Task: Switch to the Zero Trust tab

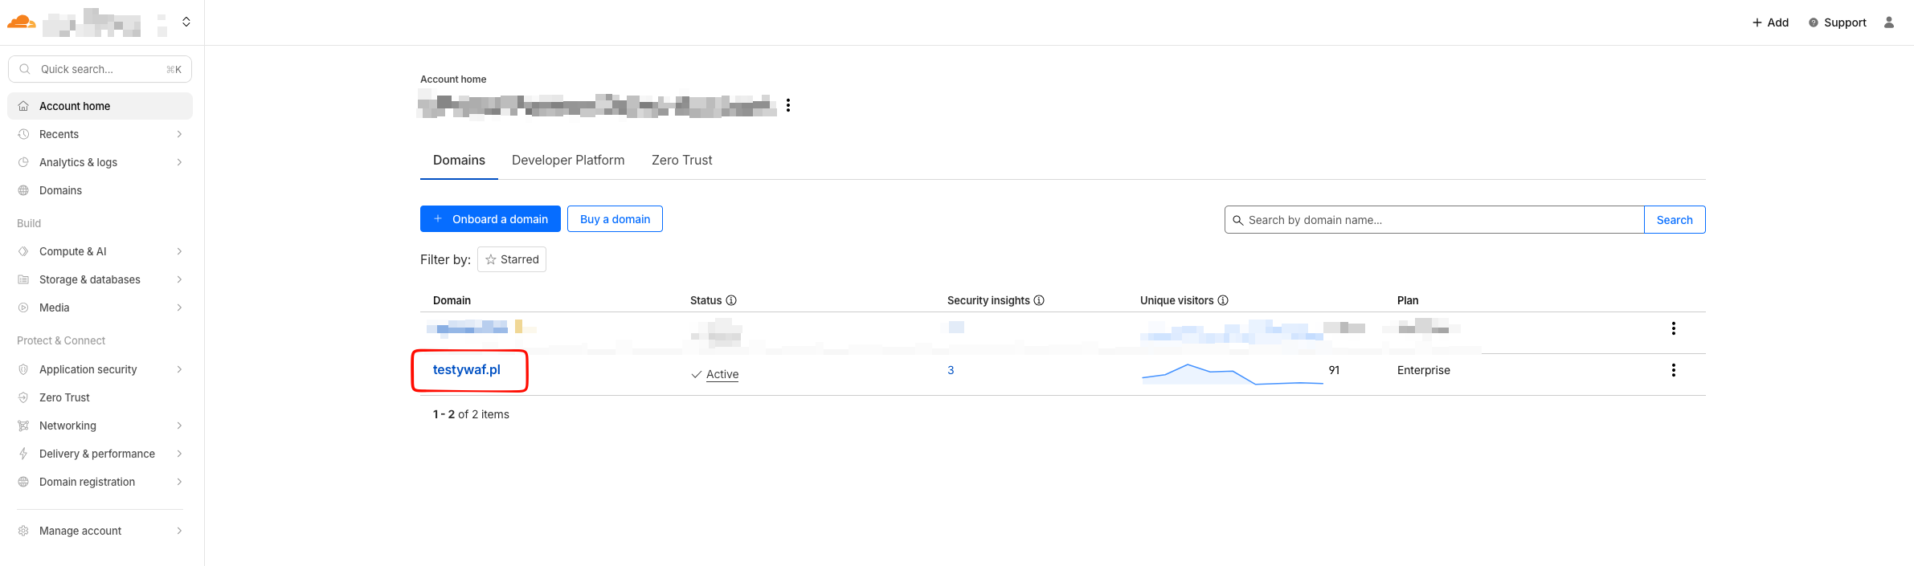Action: pos(681,160)
